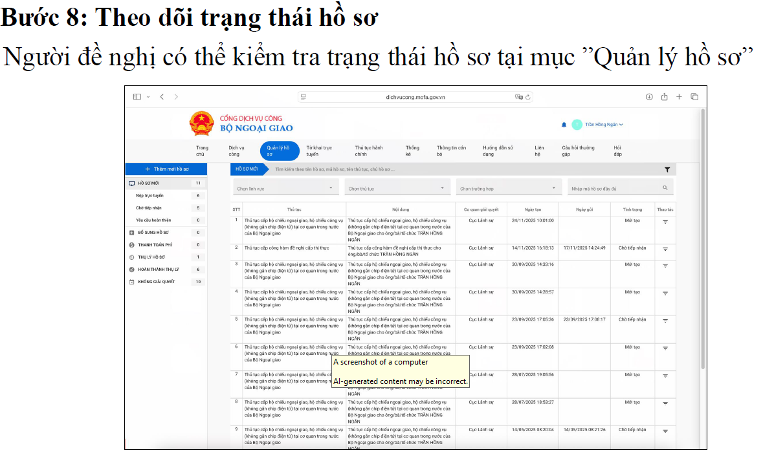Click the browser sidebar toggle icon
Screen dimensions: 763x457
(137, 97)
